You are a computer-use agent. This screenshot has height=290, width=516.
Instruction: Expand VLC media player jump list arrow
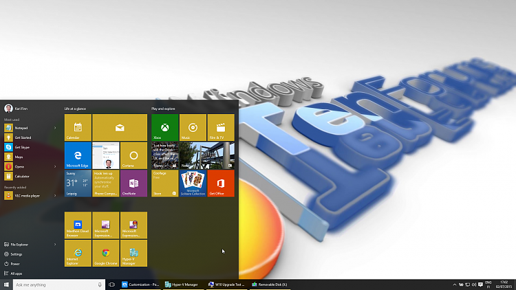(55, 196)
